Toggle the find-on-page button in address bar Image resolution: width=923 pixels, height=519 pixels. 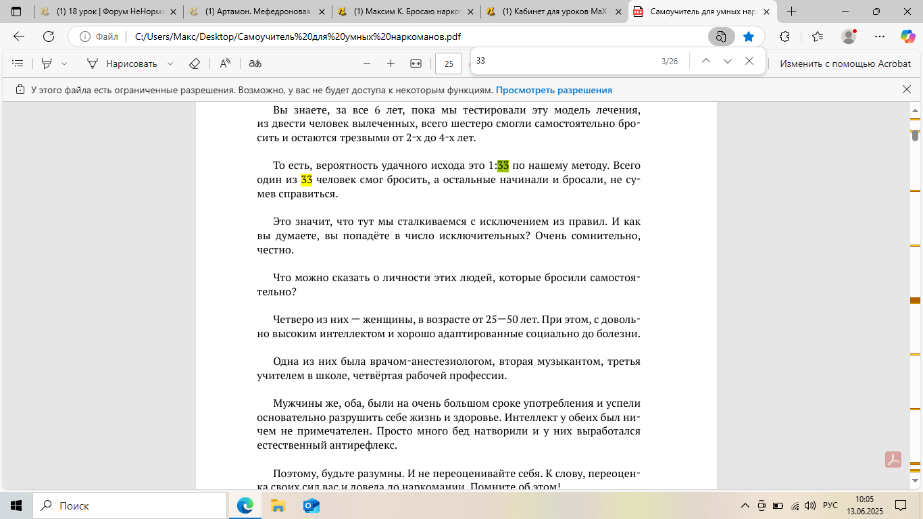[x=721, y=36]
